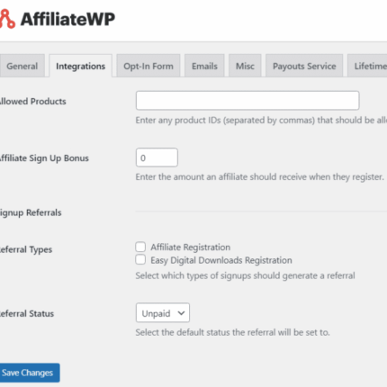Image resolution: width=387 pixels, height=387 pixels.
Task: Focus the Allowed Products input field
Action: tap(247, 101)
